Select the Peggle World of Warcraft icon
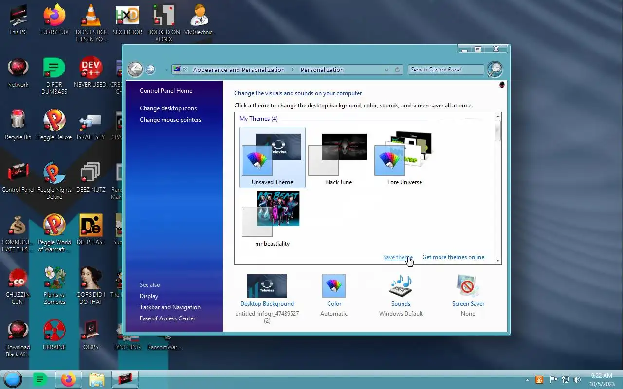Screen dimensions: 623x389 55,233
